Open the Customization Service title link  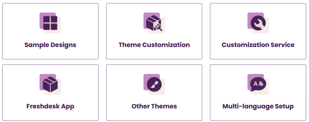click(x=258, y=45)
